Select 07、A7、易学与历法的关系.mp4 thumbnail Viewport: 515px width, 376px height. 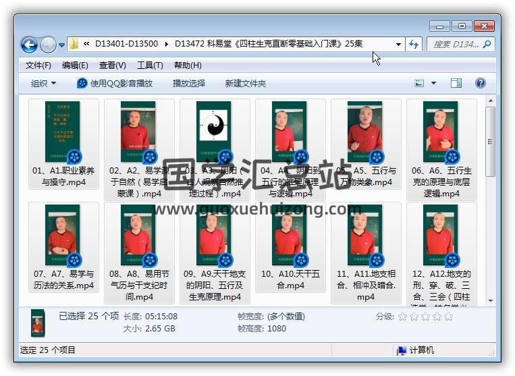pyautogui.click(x=62, y=235)
